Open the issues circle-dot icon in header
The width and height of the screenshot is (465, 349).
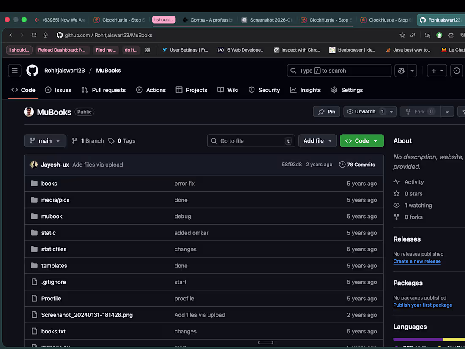[457, 71]
